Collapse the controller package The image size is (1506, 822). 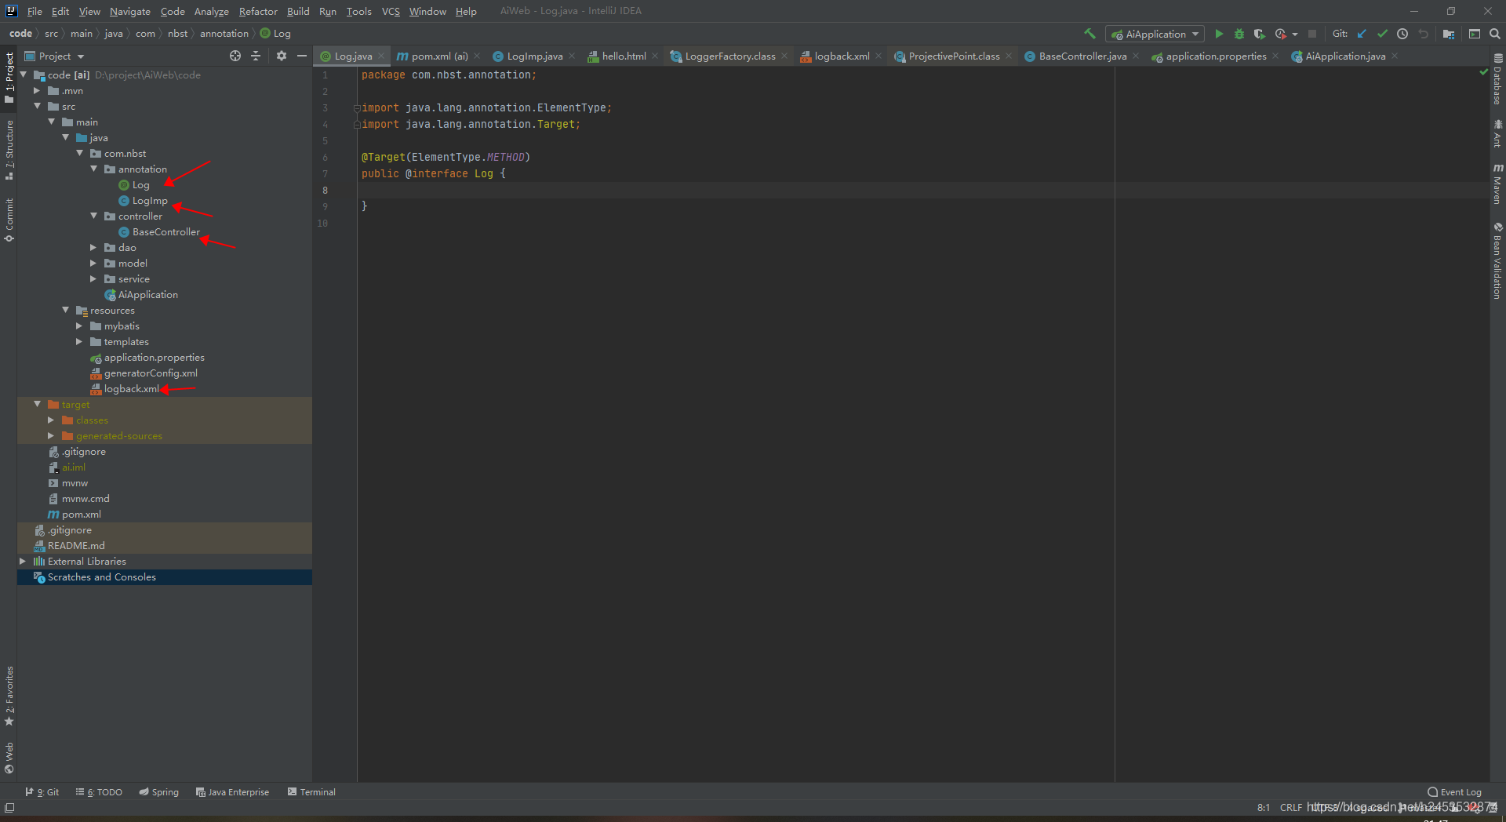[x=94, y=216]
